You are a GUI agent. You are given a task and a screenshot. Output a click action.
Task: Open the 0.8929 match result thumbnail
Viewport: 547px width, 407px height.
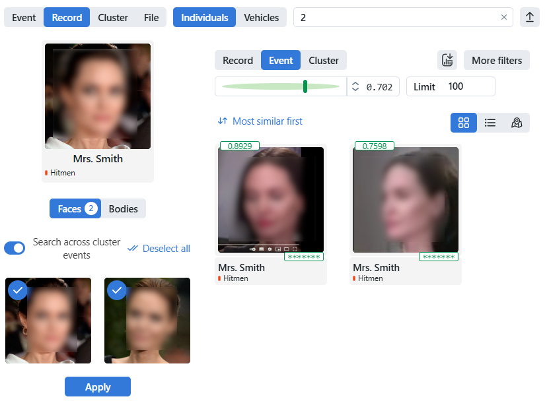pos(270,200)
